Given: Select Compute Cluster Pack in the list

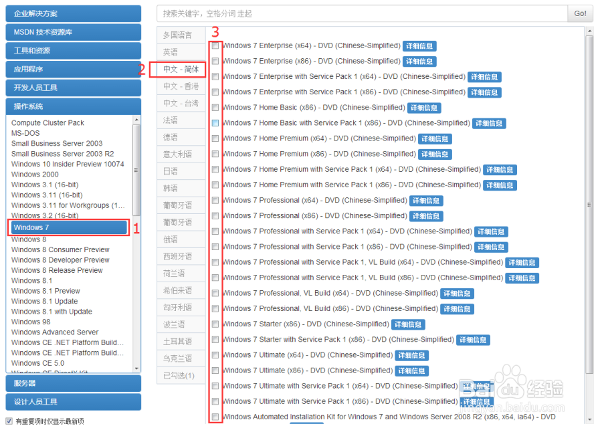Looking at the screenshot, I should click(47, 123).
